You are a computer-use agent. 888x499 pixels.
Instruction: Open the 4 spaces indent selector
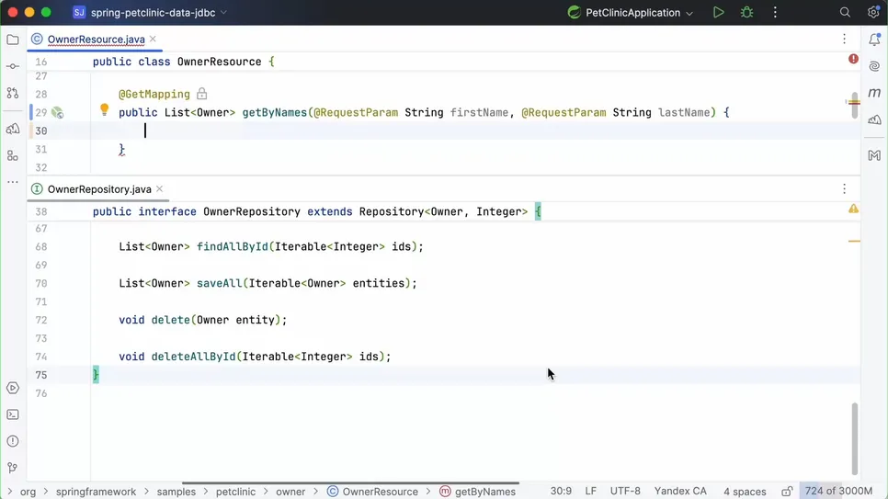(745, 491)
